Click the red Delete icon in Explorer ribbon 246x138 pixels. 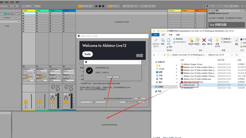(x=204, y=40)
